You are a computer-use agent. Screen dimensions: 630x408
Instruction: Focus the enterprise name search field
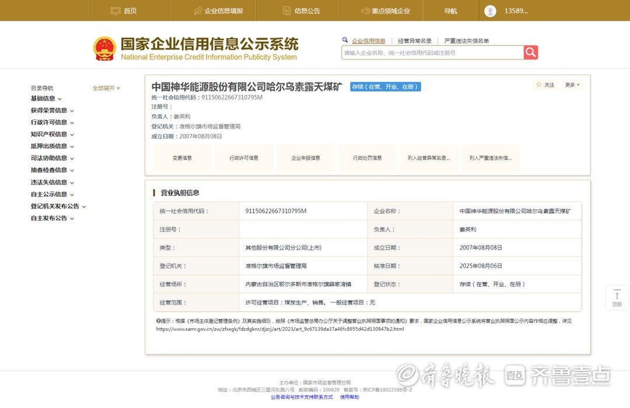point(432,52)
